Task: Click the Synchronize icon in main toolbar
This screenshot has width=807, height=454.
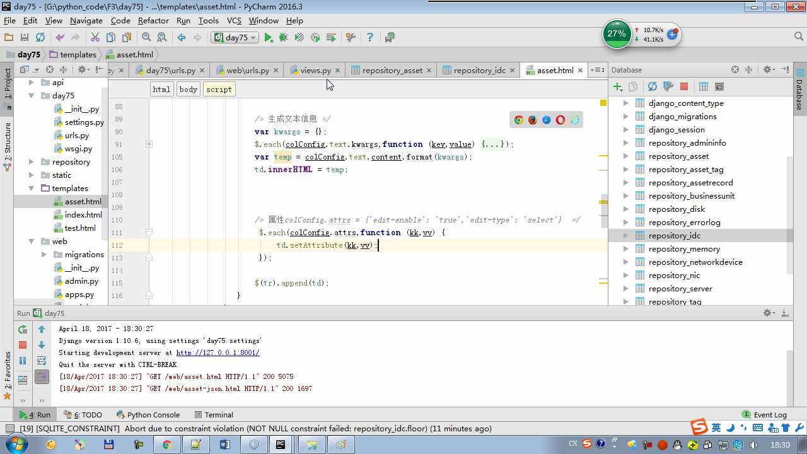Action: 40,38
